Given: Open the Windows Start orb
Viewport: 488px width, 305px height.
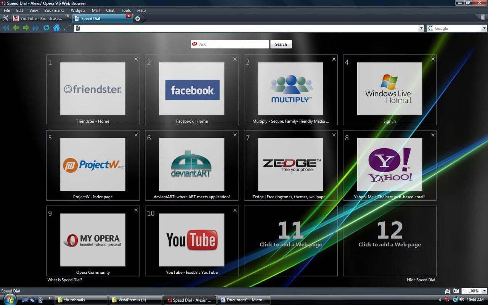Looking at the screenshot, I should click(x=10, y=299).
